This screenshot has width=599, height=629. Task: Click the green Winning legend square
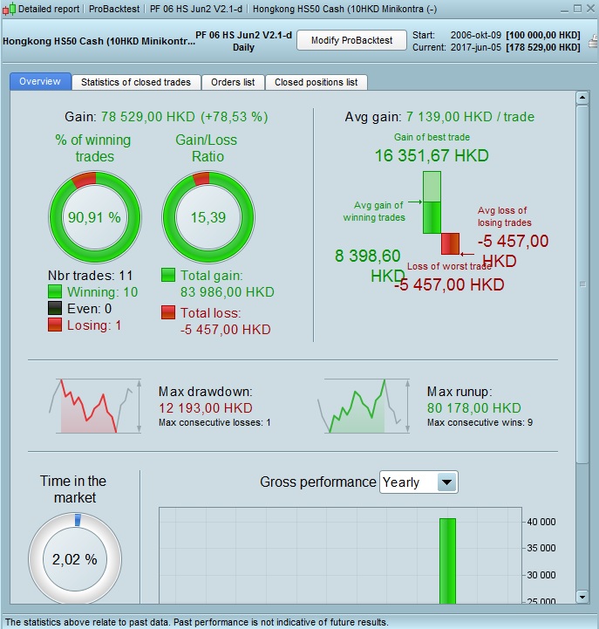(55, 291)
